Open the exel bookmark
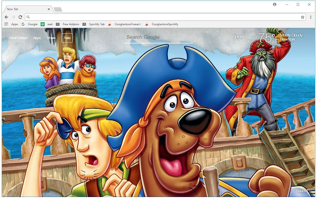 pos(50,24)
